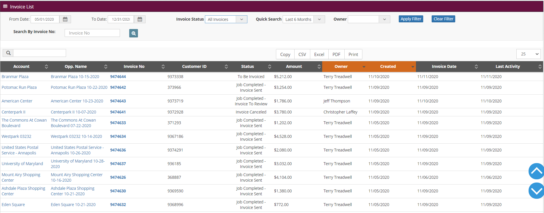Open invoice 9474644
The height and width of the screenshot is (213, 544).
(118, 77)
